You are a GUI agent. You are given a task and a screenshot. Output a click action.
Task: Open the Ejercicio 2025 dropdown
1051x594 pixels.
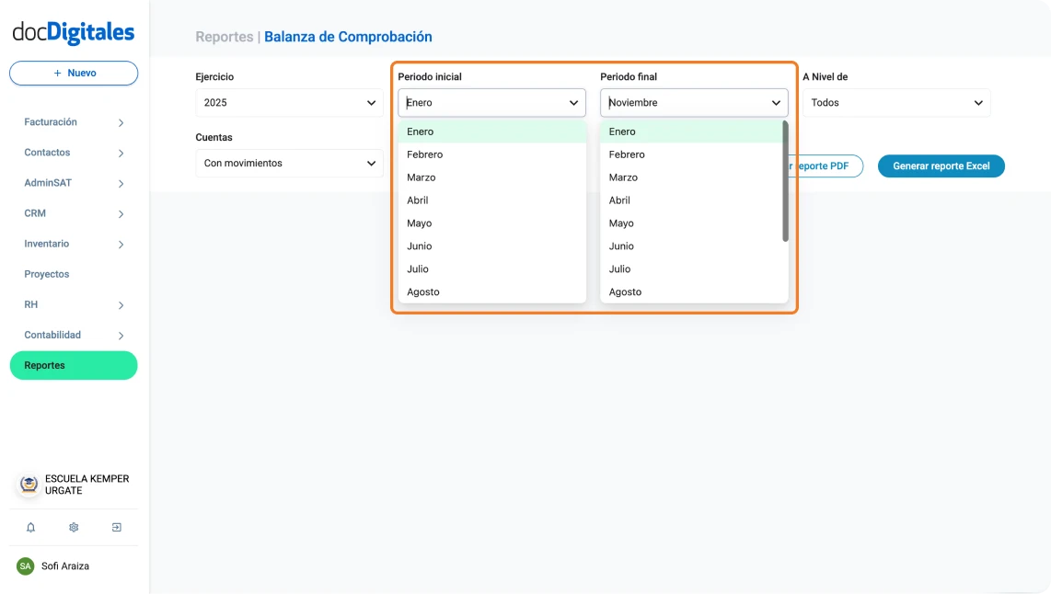pos(288,102)
